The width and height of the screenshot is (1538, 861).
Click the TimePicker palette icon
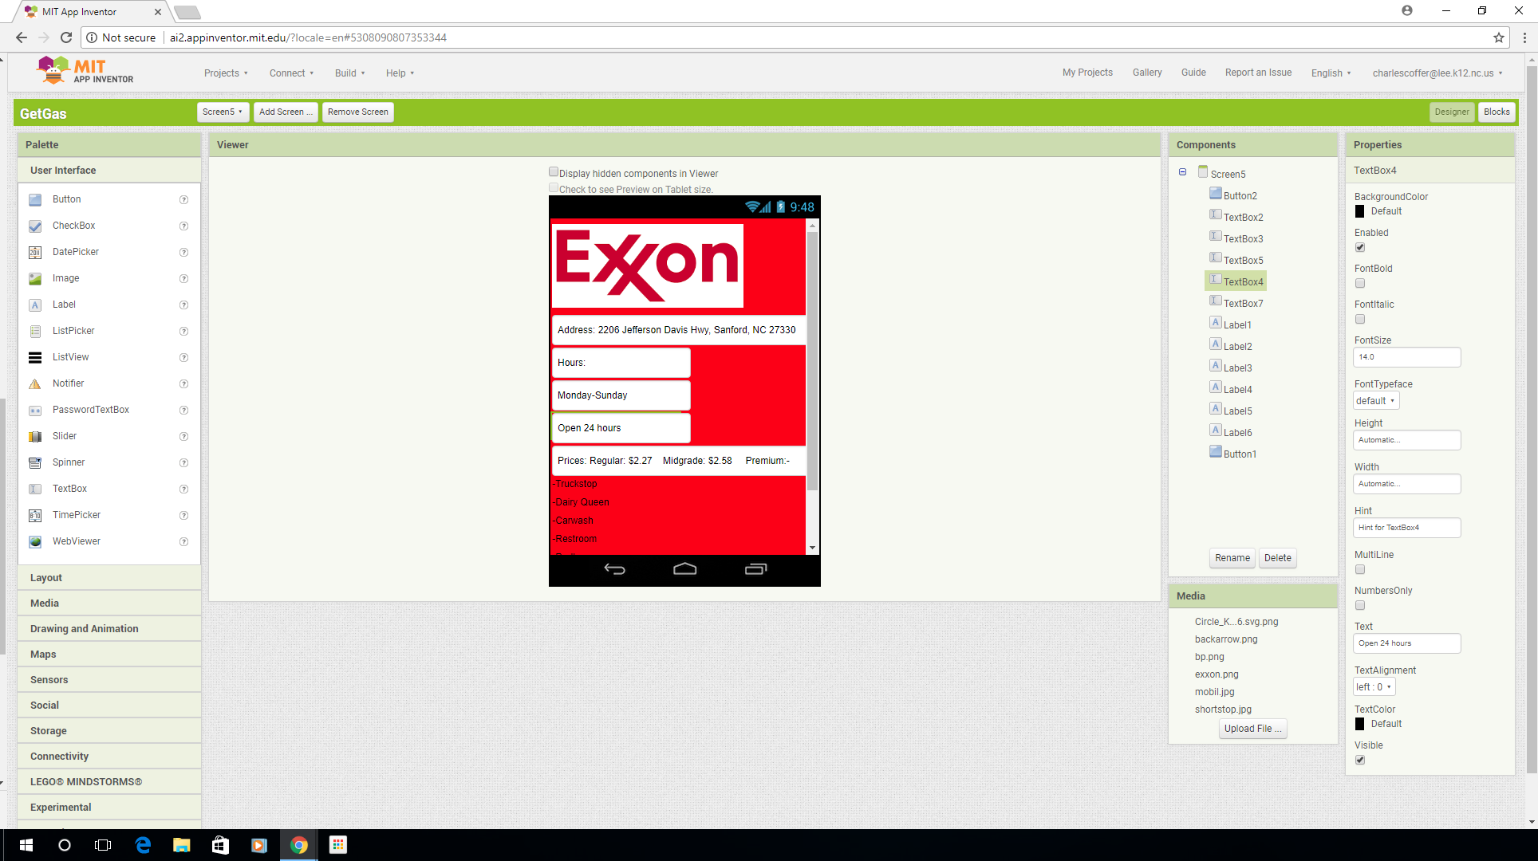point(35,516)
